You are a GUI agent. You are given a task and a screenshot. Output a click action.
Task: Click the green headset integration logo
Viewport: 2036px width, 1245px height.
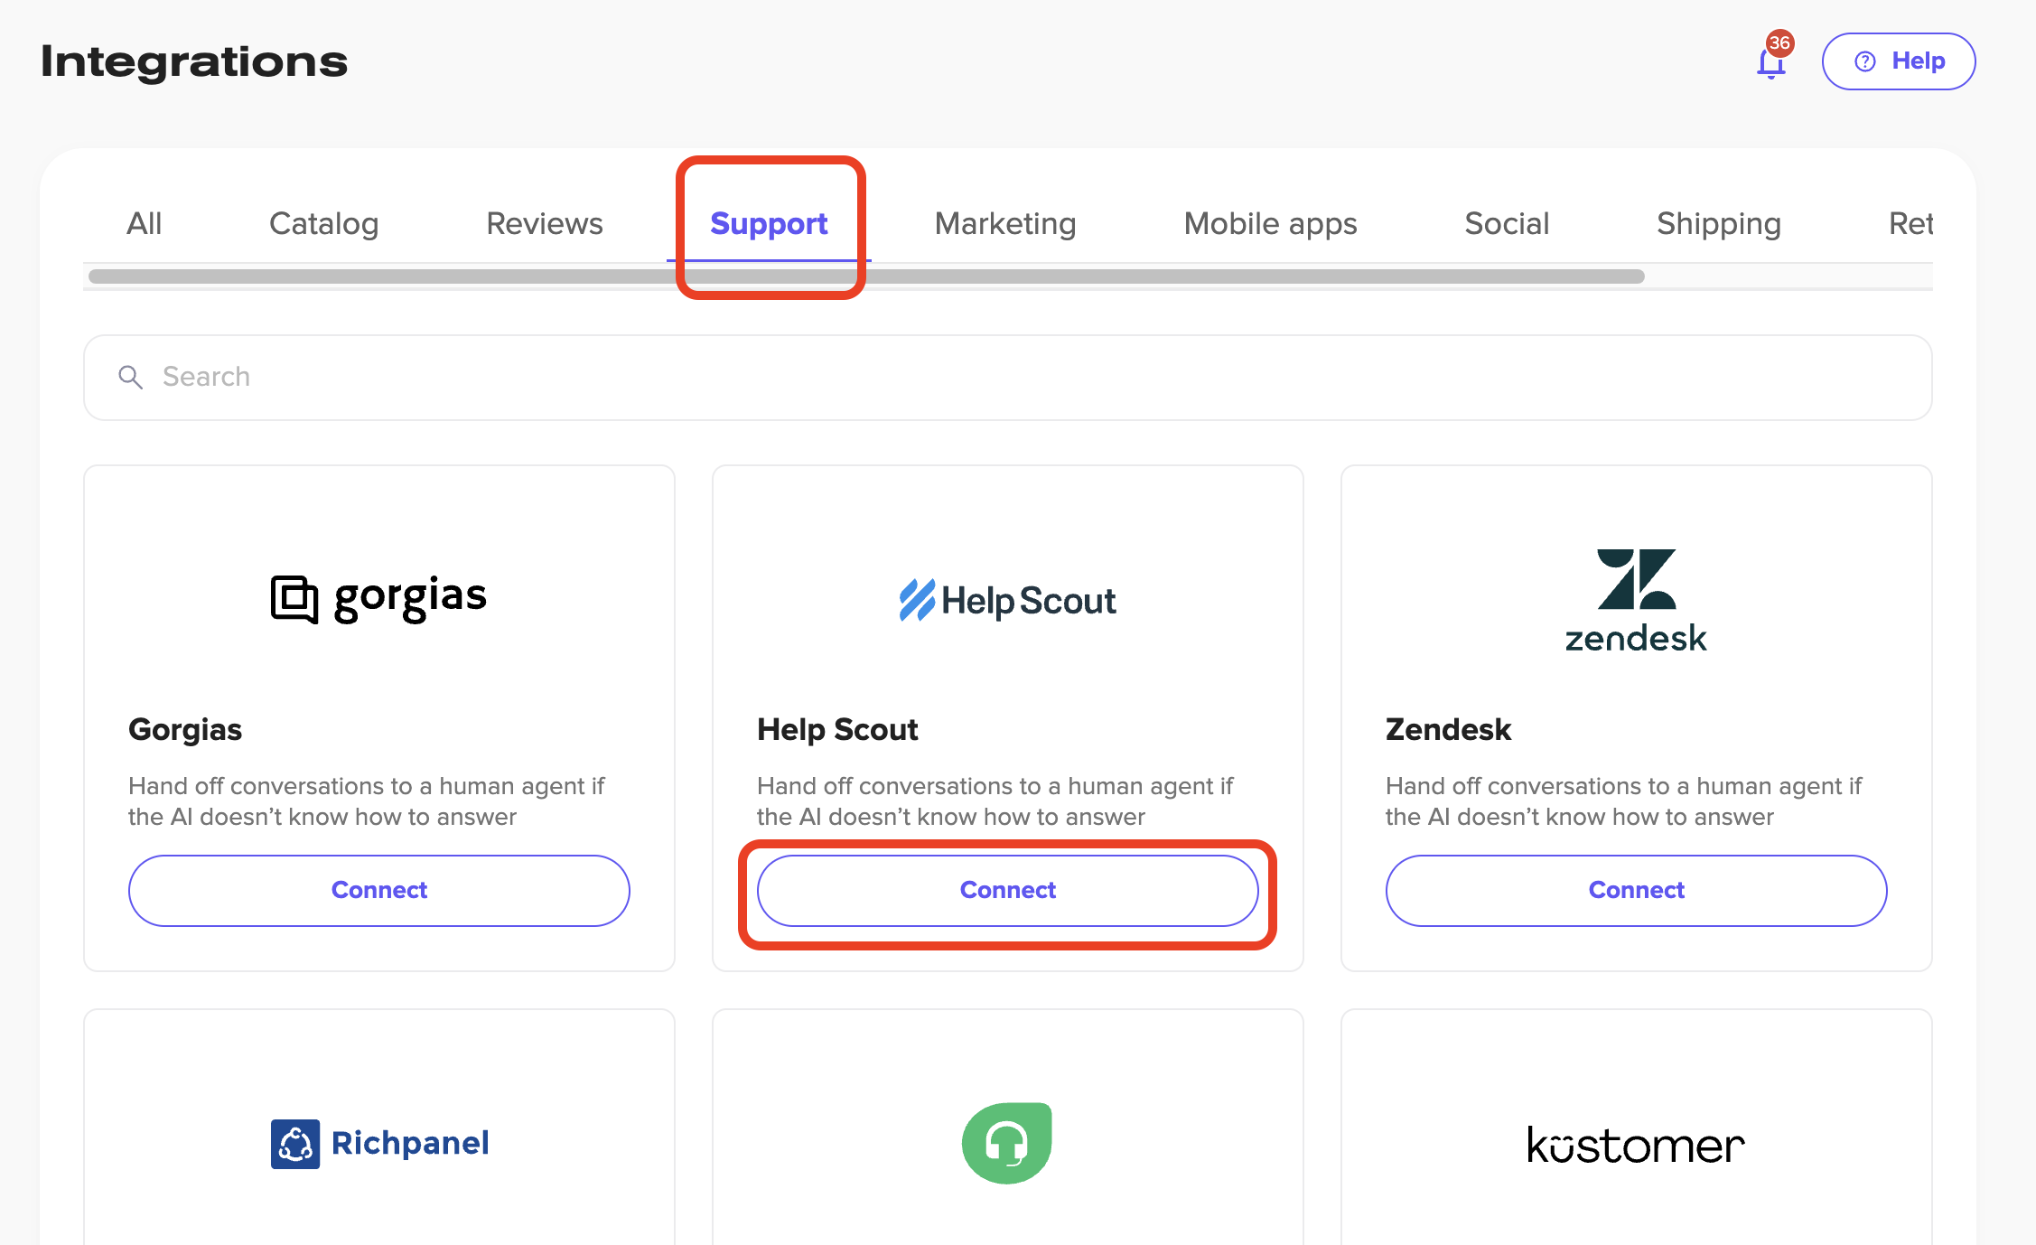[1007, 1143]
